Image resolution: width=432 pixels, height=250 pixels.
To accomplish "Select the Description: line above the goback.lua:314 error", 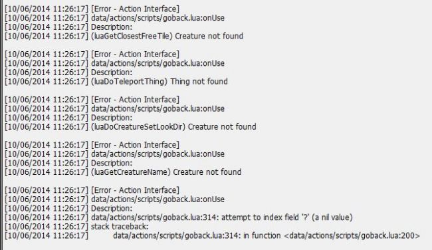I will click(68, 208).
